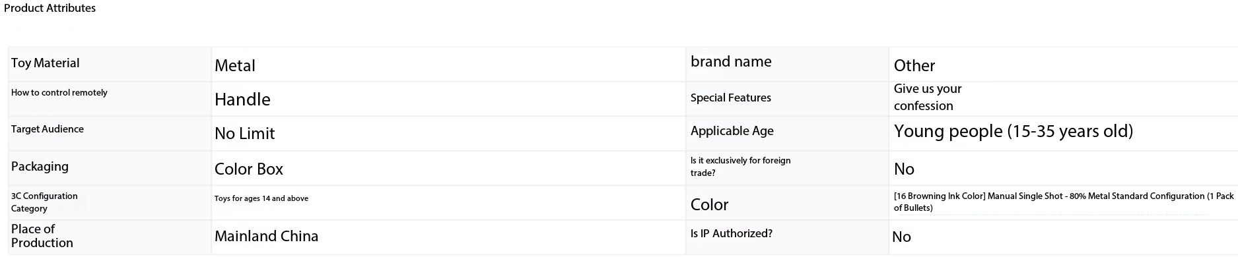Click Give us your confession text
The height and width of the screenshot is (257, 1238).
(x=927, y=97)
